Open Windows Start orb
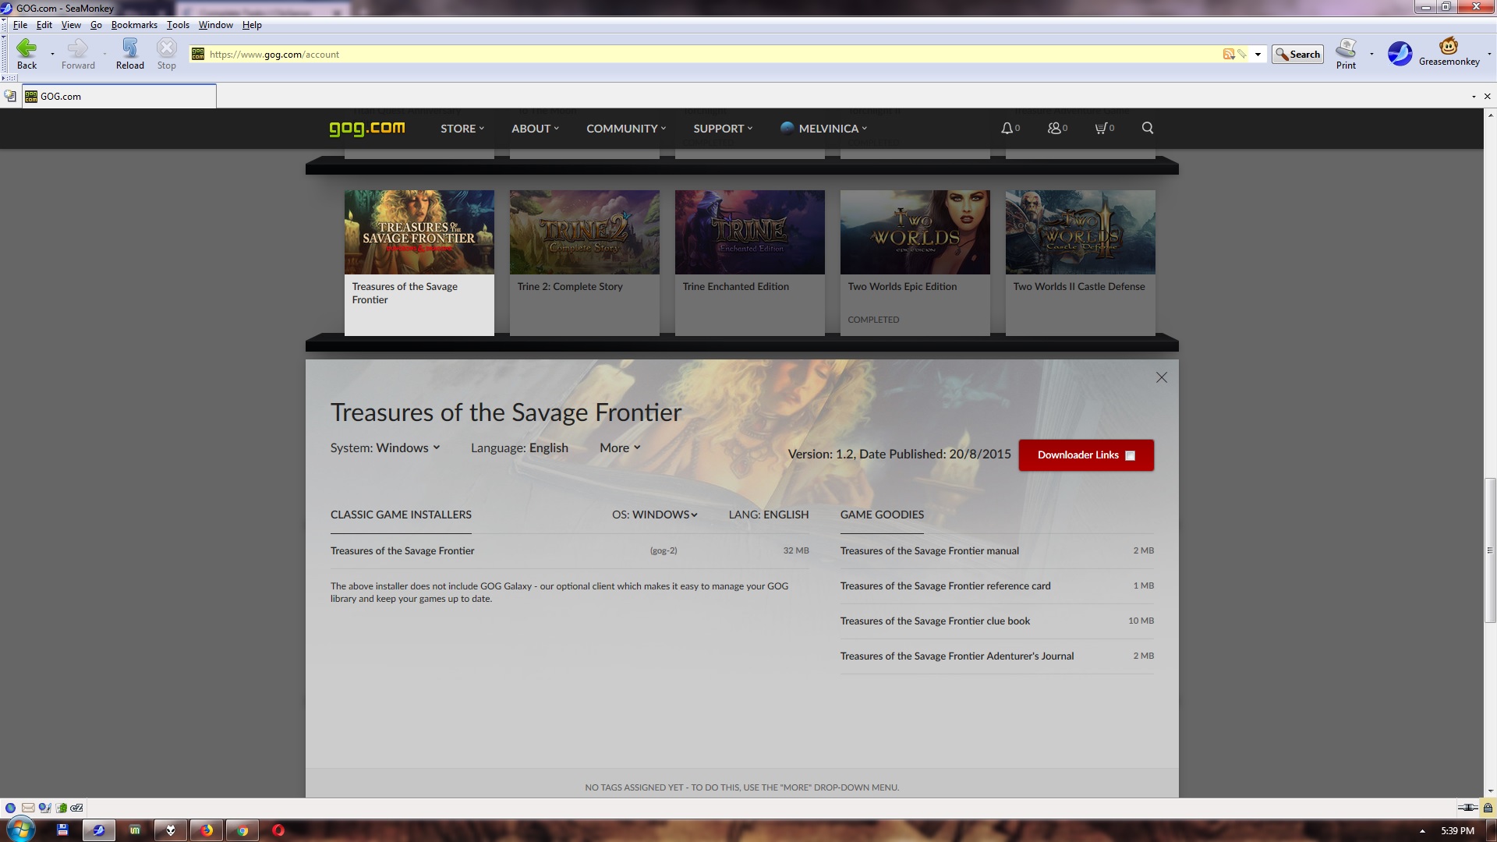The height and width of the screenshot is (842, 1497). (x=20, y=830)
